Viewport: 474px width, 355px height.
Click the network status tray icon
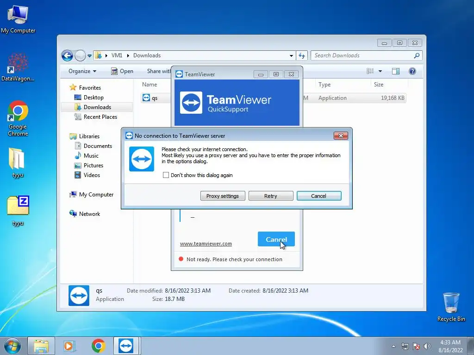pos(405,346)
